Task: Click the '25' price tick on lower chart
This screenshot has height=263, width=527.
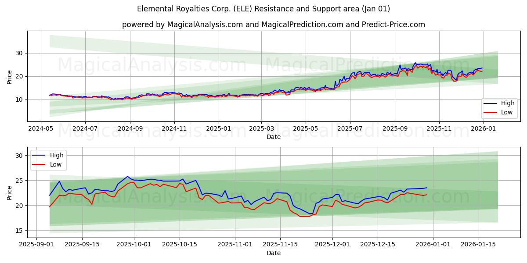Action: tap(20, 180)
